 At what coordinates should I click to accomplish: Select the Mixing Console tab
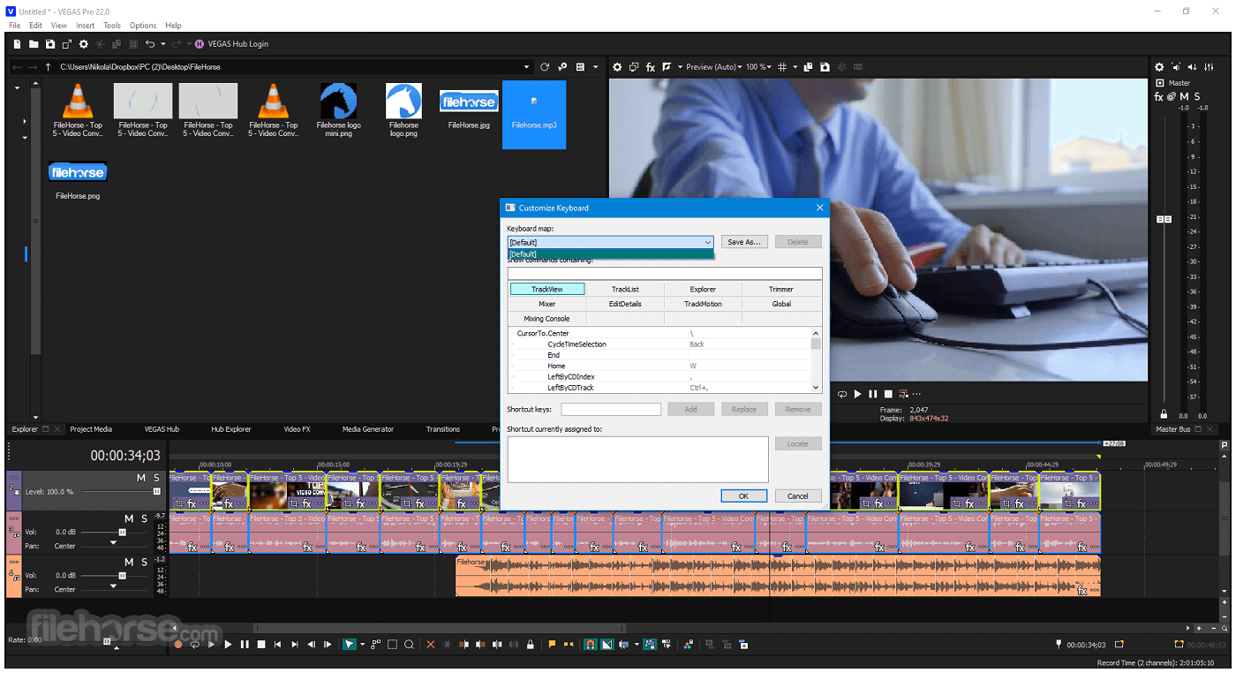[x=546, y=319]
